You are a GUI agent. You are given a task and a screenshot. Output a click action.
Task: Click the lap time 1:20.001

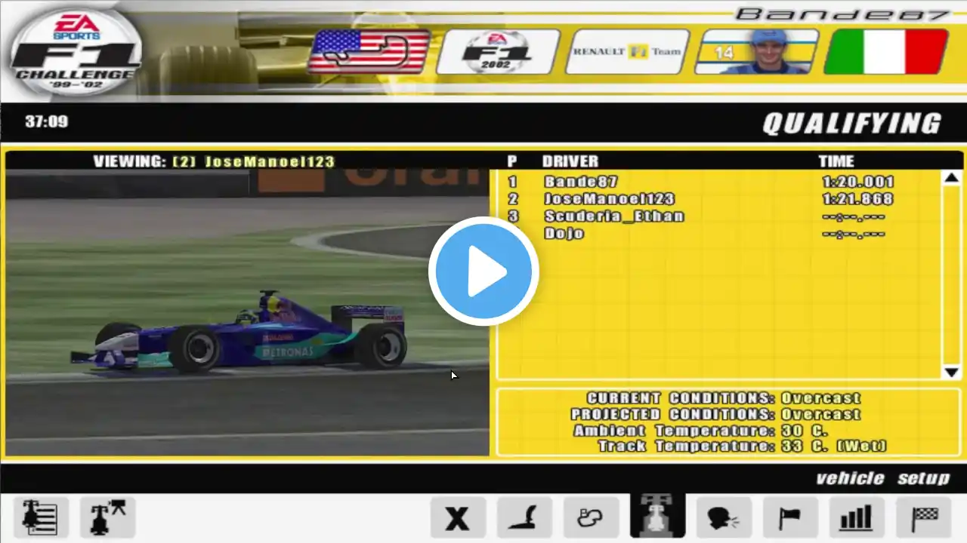tap(857, 182)
